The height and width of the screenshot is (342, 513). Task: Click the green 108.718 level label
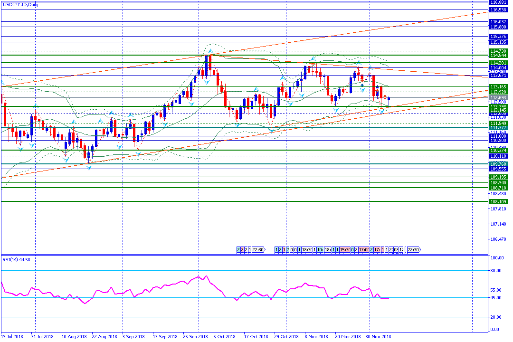click(x=498, y=188)
